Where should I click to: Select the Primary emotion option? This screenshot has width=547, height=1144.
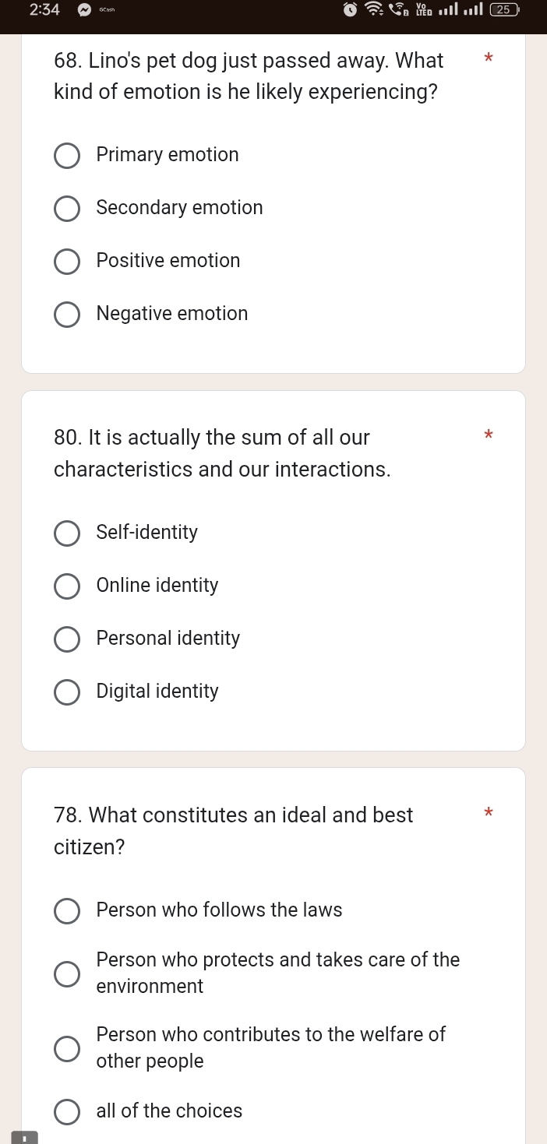coord(67,155)
